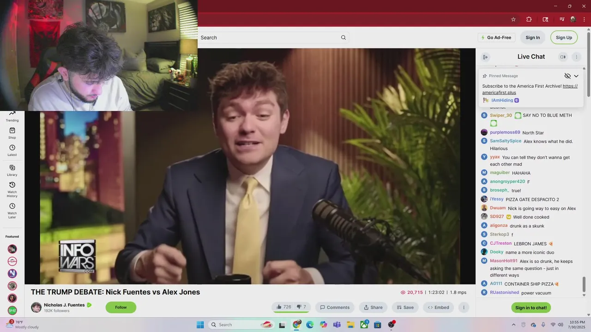The width and height of the screenshot is (591, 332).
Task: Click the 20,715 viewer count
Action: coord(411,292)
